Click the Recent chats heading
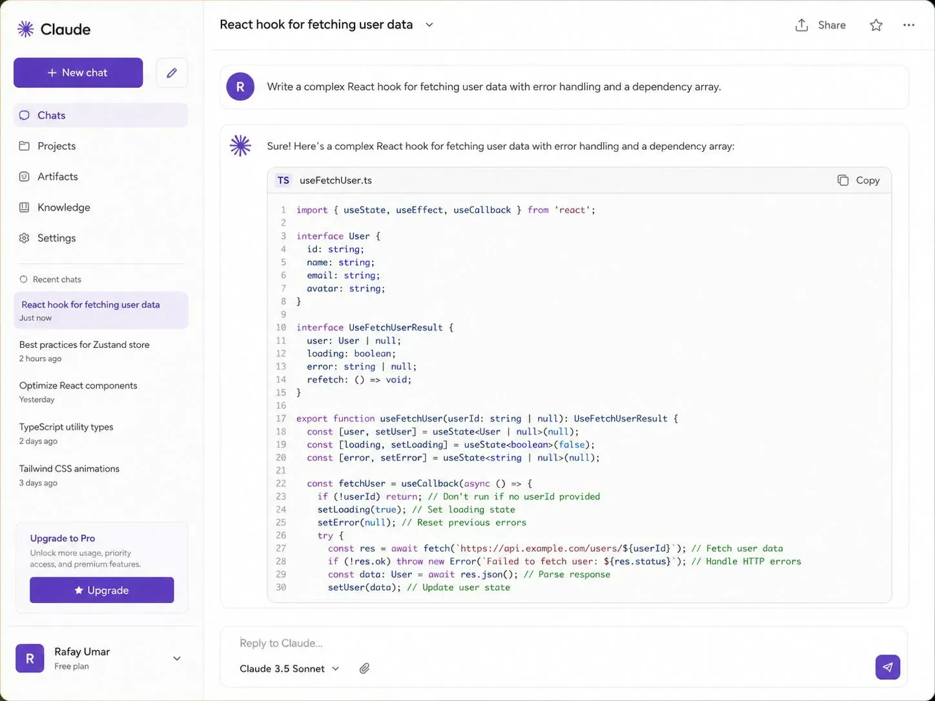935x701 pixels. [x=57, y=279]
